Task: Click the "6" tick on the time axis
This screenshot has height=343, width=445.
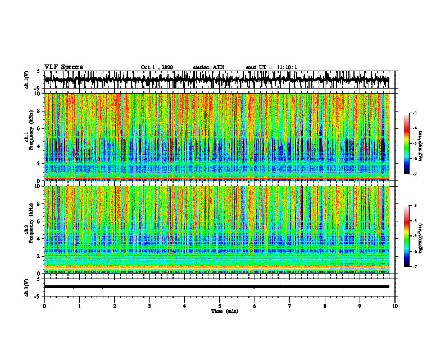Action: [255, 306]
